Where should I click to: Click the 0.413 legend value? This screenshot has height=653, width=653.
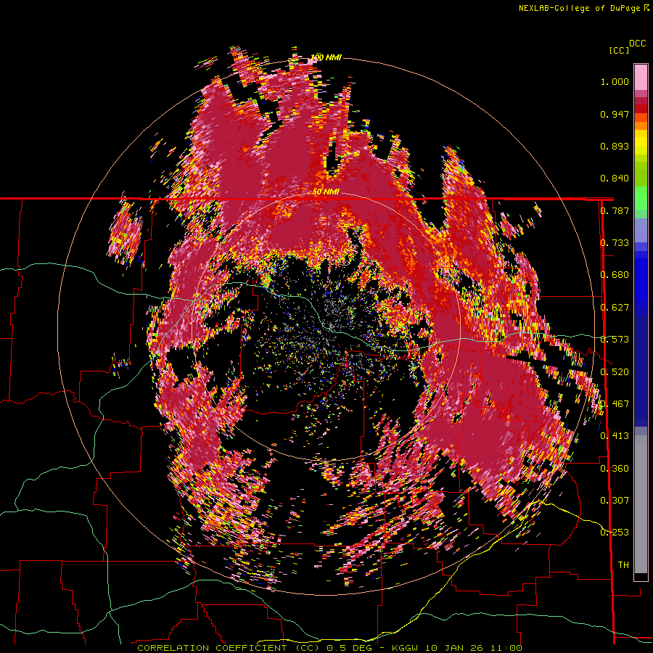[615, 436]
